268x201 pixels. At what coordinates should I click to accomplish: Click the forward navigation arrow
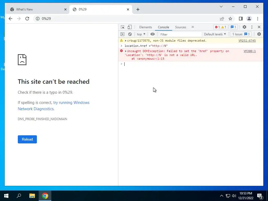19,19
